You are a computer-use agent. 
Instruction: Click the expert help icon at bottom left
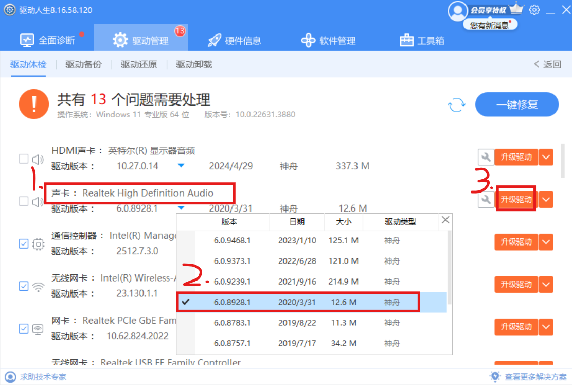point(10,377)
